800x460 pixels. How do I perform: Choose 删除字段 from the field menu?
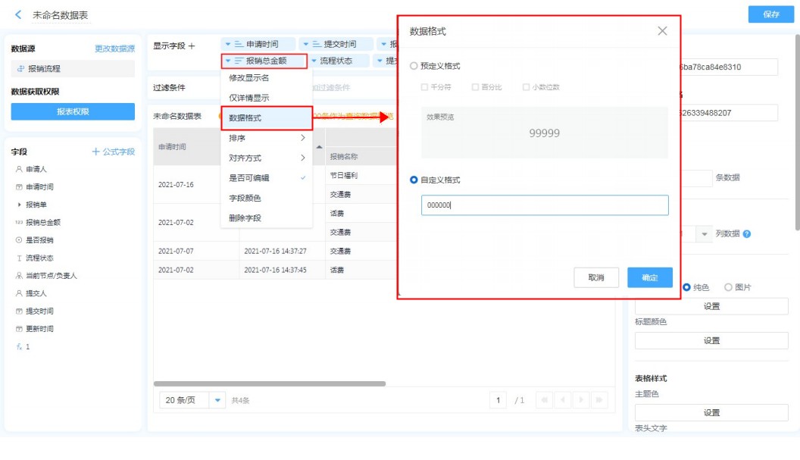[245, 218]
